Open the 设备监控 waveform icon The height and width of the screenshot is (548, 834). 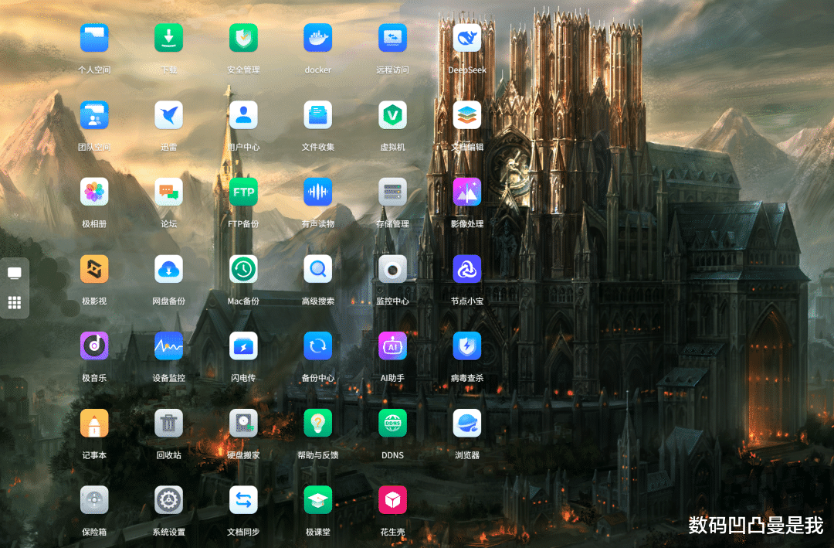point(168,345)
